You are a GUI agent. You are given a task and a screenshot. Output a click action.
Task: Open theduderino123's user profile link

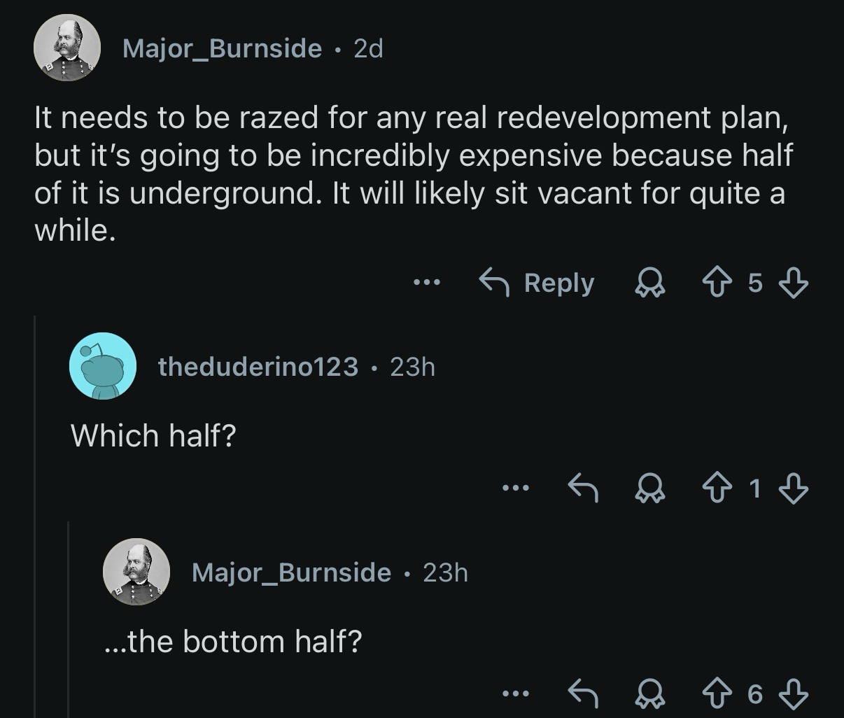258,366
